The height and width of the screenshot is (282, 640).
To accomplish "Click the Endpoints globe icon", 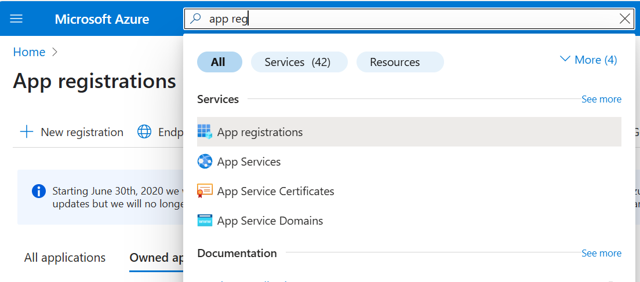I will click(144, 132).
